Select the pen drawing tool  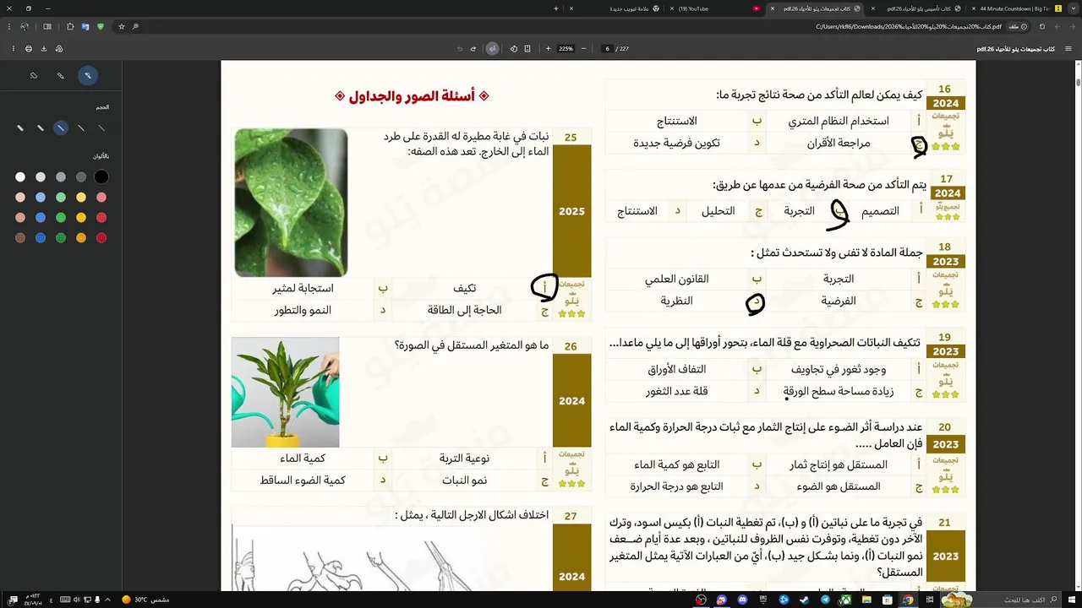(x=87, y=76)
